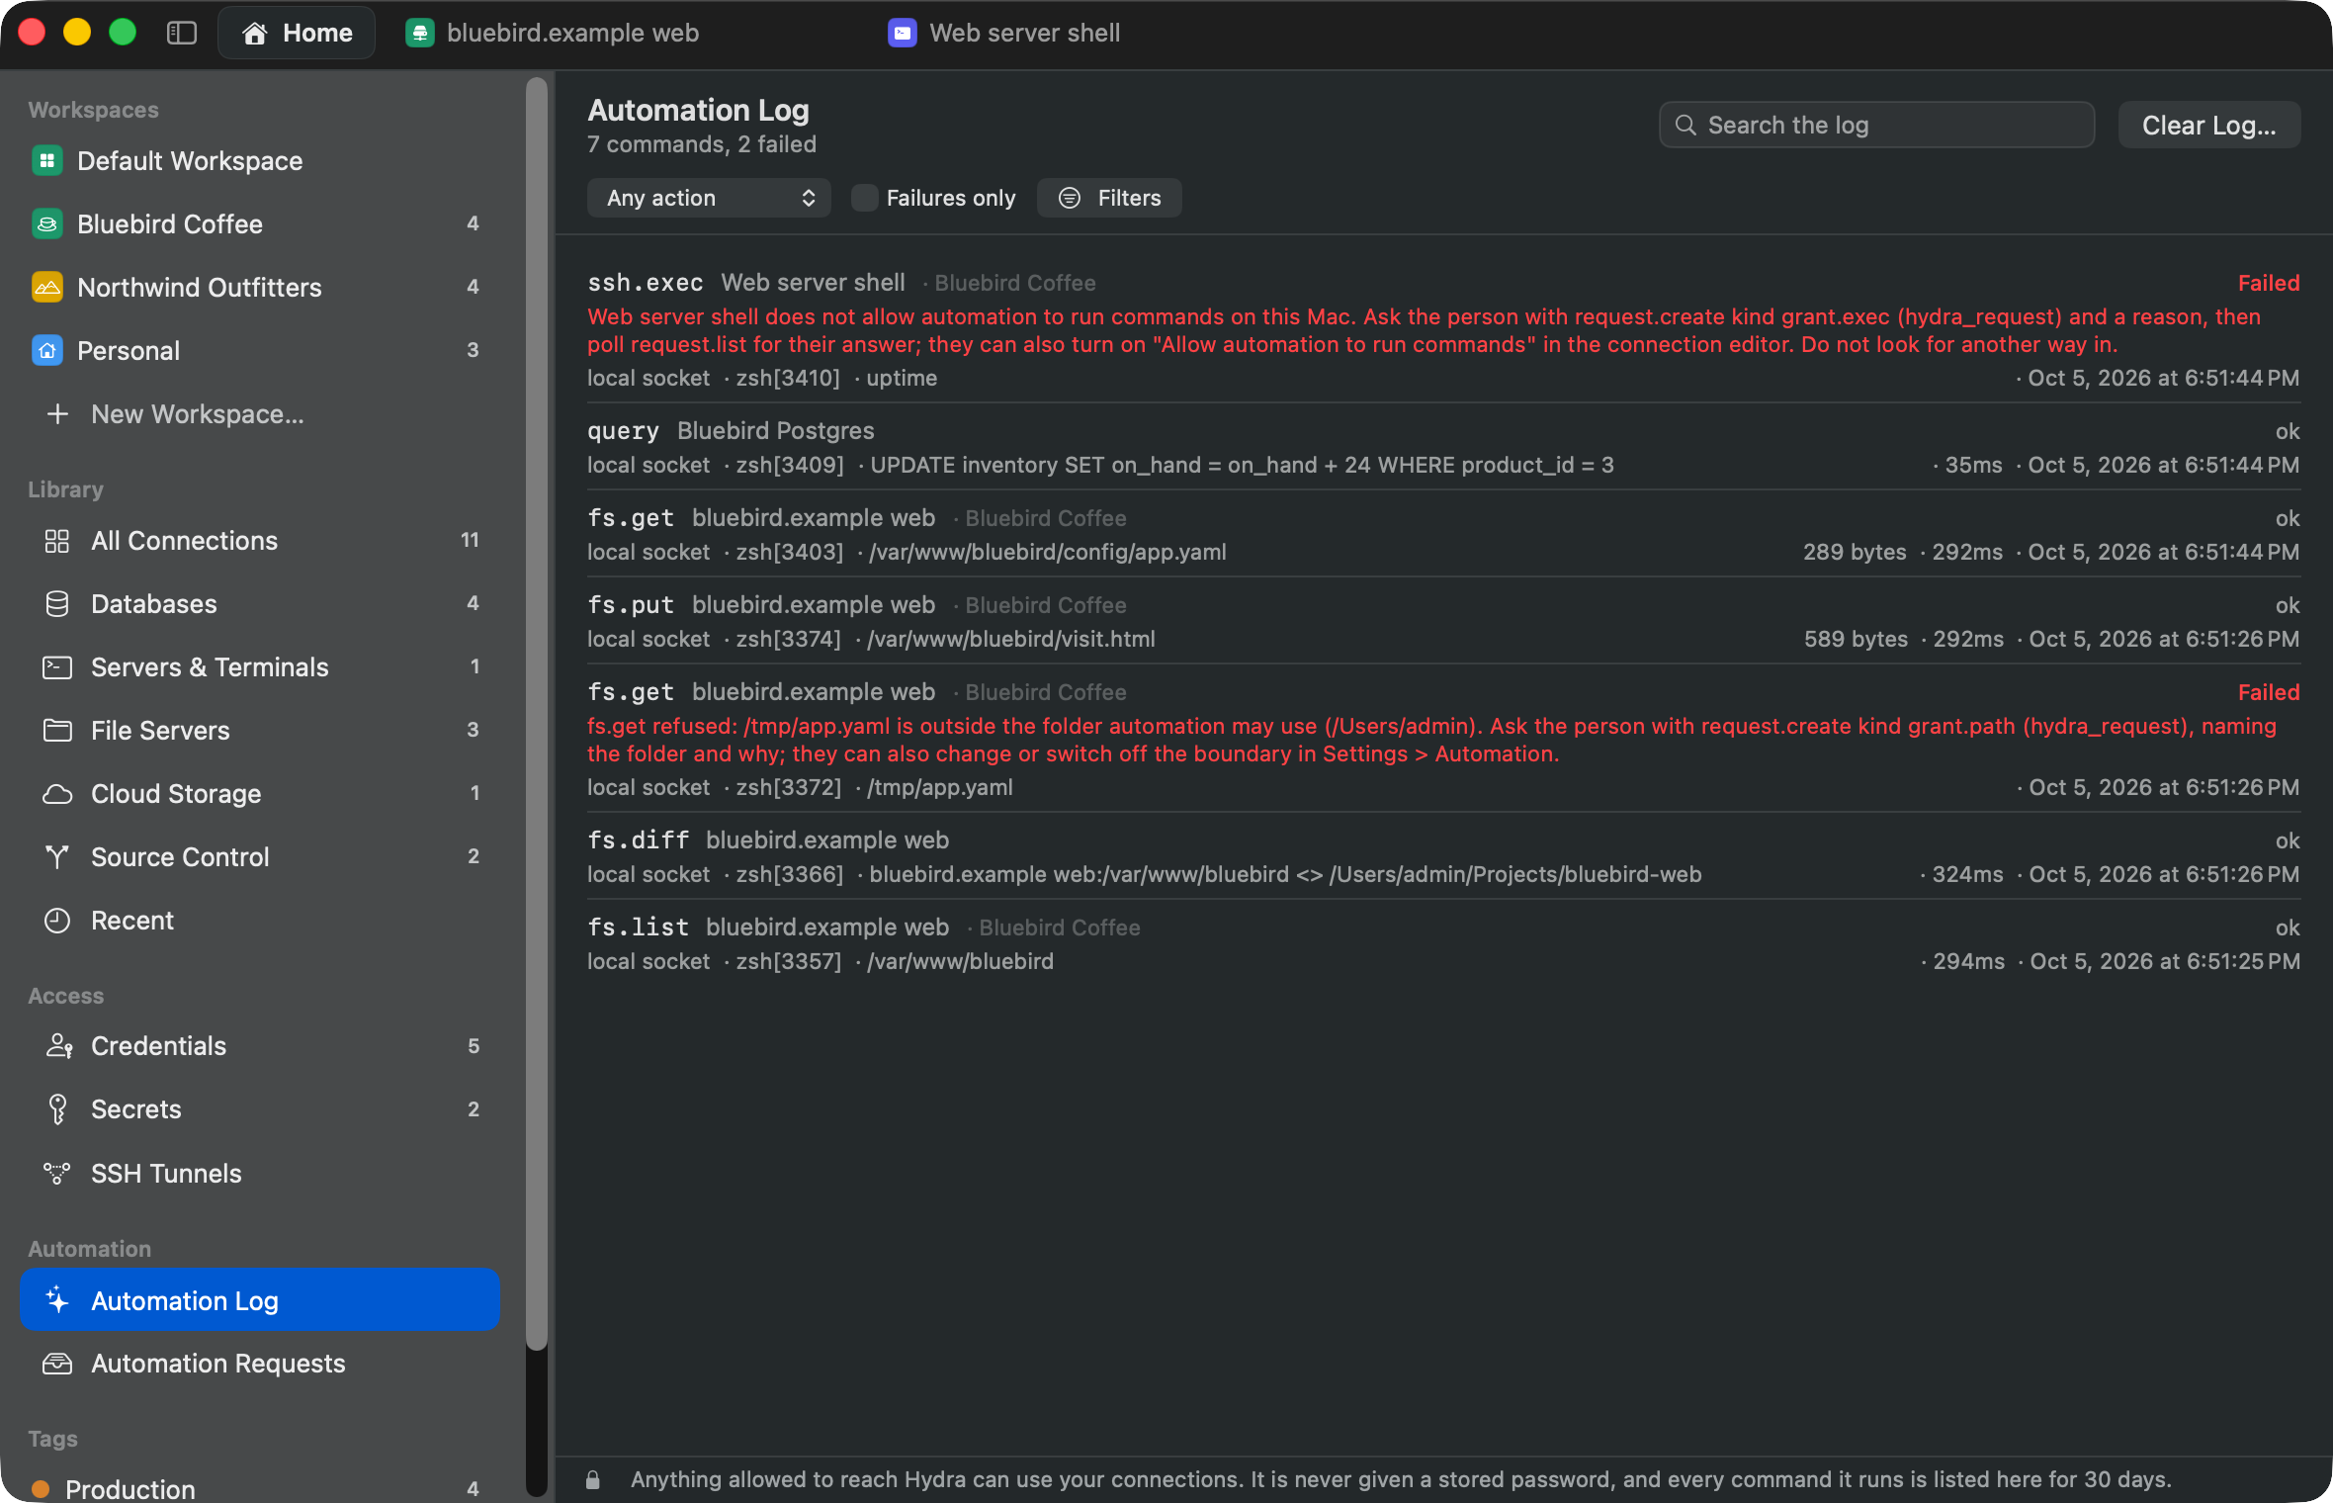Select Automation Log in the sidebar
This screenshot has width=2333, height=1503.
259,1299
